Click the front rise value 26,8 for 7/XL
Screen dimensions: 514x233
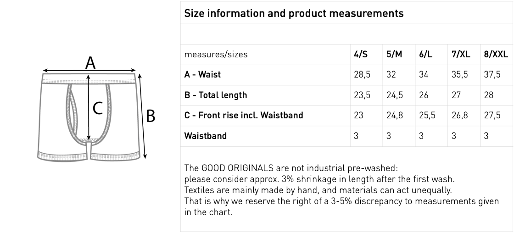[459, 115]
